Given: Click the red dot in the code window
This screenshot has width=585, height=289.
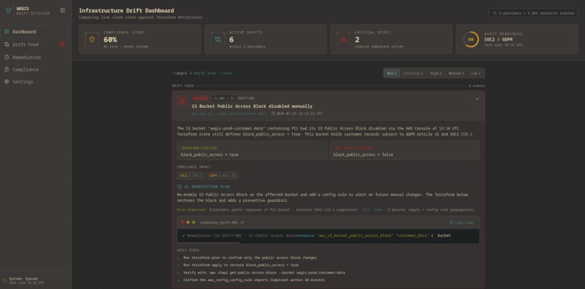Looking at the screenshot, I should pos(182,222).
